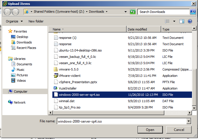Click the Compressed (zippe... type cell
The image size is (198, 139).
tap(177, 69)
